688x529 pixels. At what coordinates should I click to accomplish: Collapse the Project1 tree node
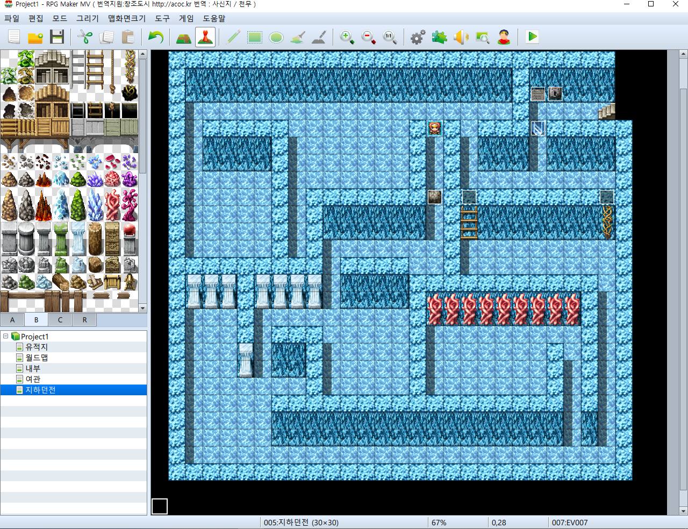pyautogui.click(x=6, y=336)
